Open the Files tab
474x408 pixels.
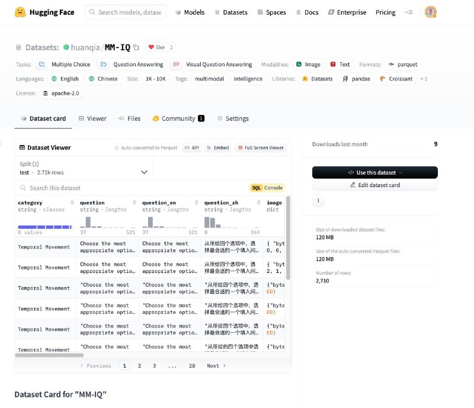(130, 118)
